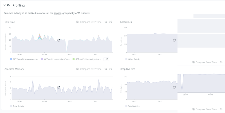Click the compare icon in Allocated Memory header
The image size is (225, 113).
point(78,69)
